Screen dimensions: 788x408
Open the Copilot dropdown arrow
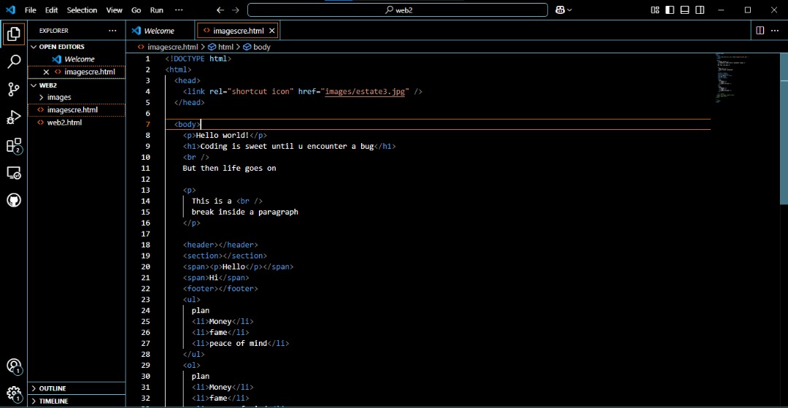click(x=569, y=10)
